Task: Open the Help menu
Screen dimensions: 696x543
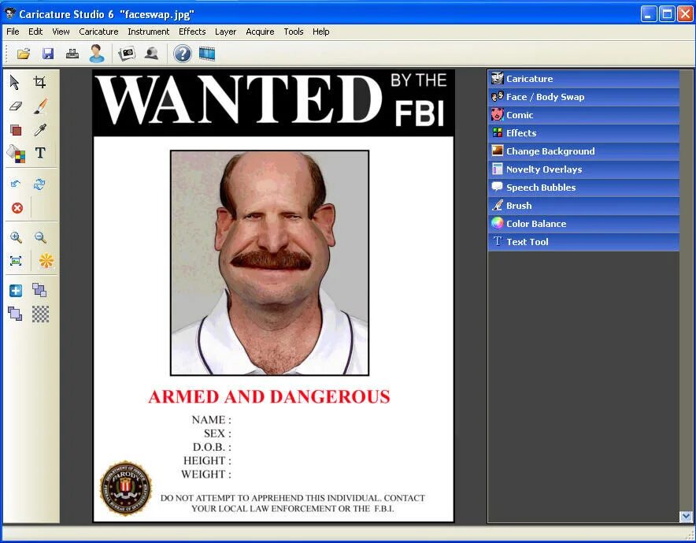Action: pos(320,32)
